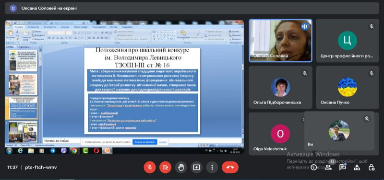Click Створити слайд new slide button
Screen dimensions: 384x180
pyautogui.click(x=26, y=35)
